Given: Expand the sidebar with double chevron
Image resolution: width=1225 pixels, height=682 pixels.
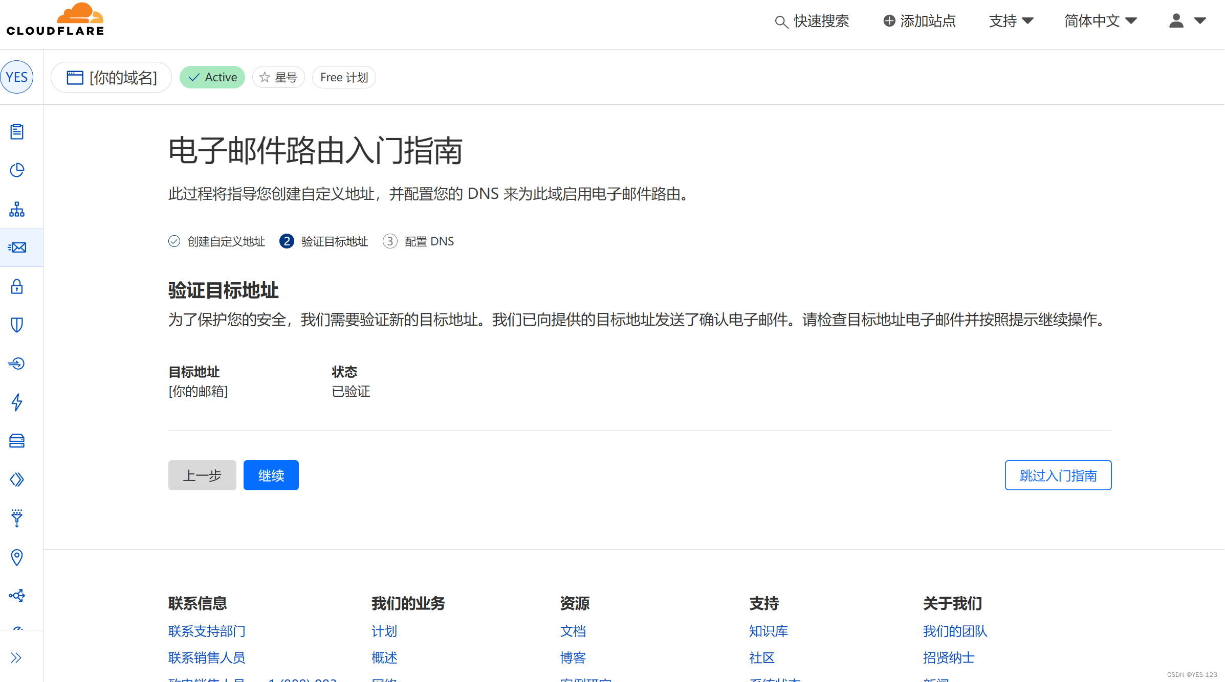Looking at the screenshot, I should (x=16, y=657).
